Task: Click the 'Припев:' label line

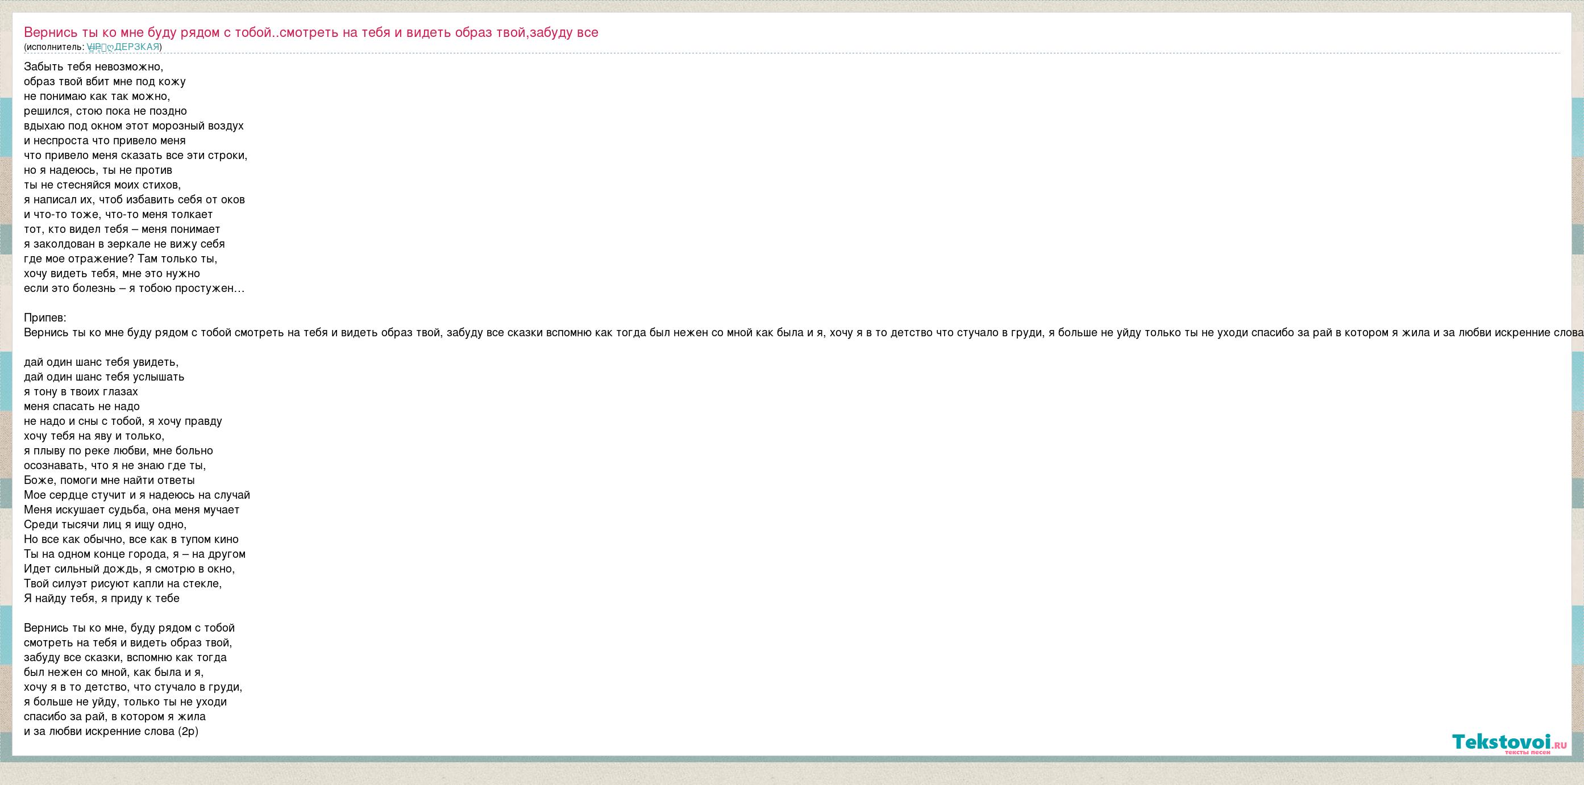Action: [x=45, y=318]
